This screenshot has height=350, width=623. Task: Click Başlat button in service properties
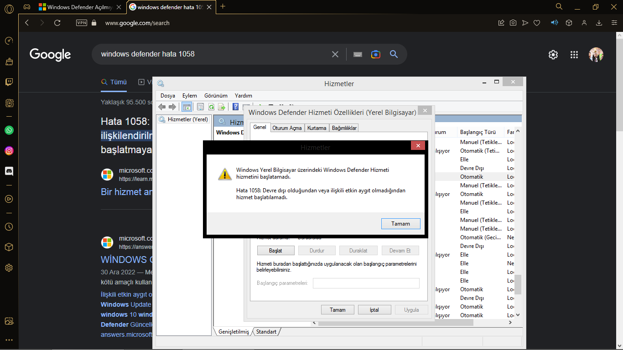pyautogui.click(x=275, y=251)
